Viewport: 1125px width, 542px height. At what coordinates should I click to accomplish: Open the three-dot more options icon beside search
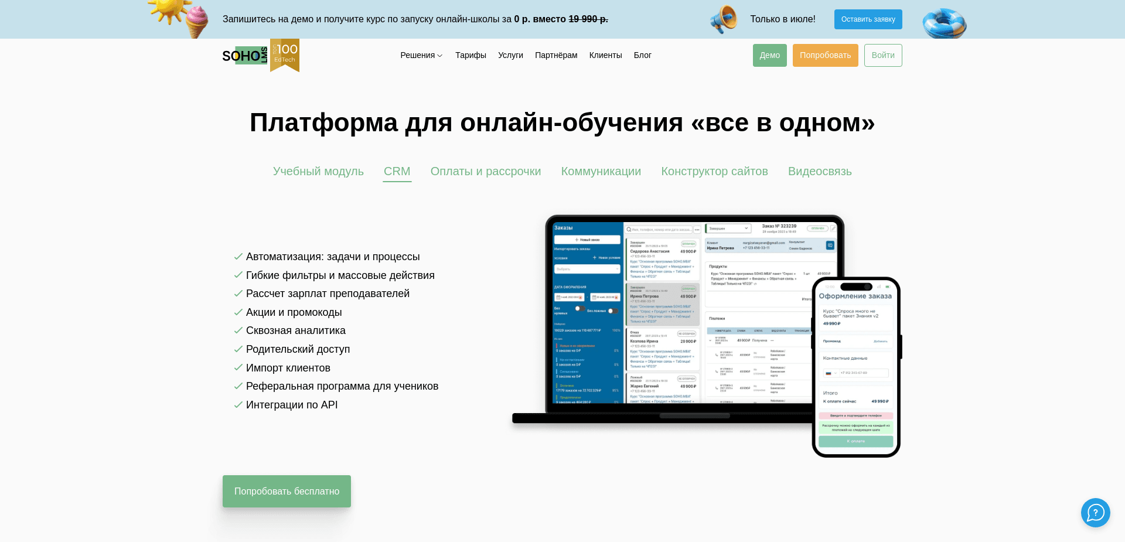point(697,230)
